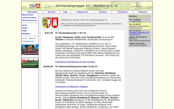The image size is (174, 109).
Task: Click 'Sa/So, 8./9.11.25' date entry
Action: pyautogui.click(x=137, y=44)
